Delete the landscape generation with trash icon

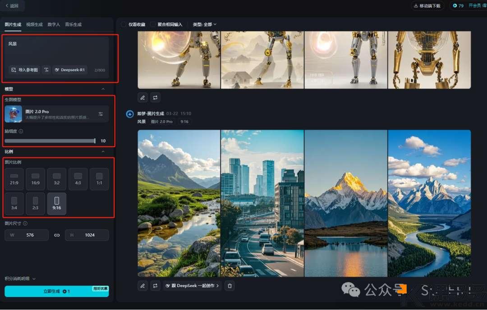[230, 286]
